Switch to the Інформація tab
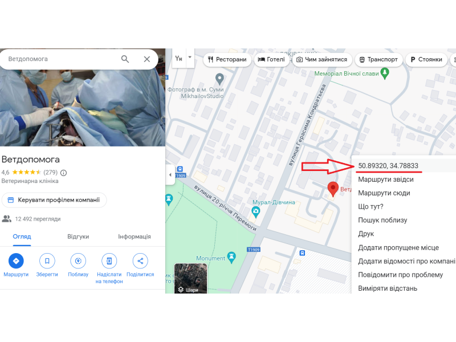Image resolution: width=456 pixels, height=342 pixels. [135, 237]
